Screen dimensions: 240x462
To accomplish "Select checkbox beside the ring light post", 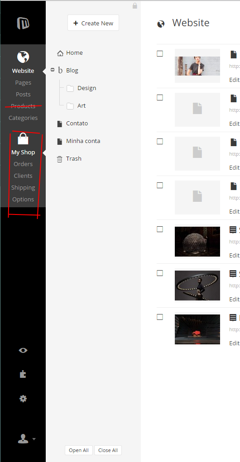I will pyautogui.click(x=160, y=273).
